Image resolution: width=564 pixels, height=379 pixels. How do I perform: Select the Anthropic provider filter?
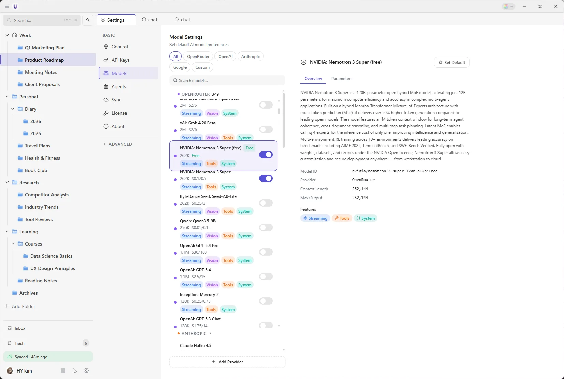[x=251, y=56]
